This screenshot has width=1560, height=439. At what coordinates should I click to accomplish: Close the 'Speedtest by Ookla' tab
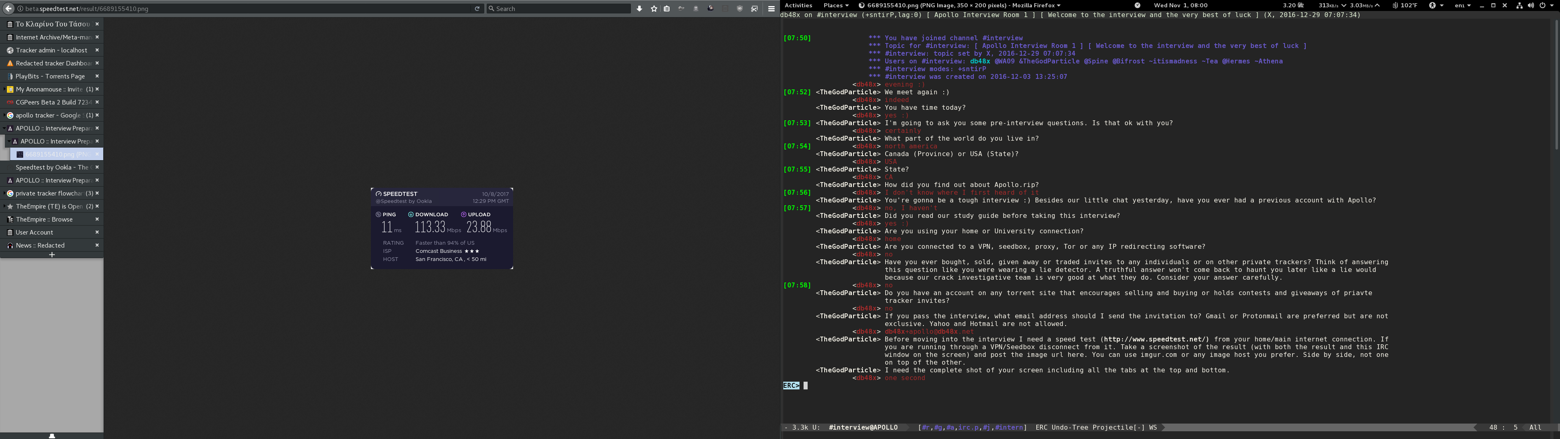click(x=97, y=167)
